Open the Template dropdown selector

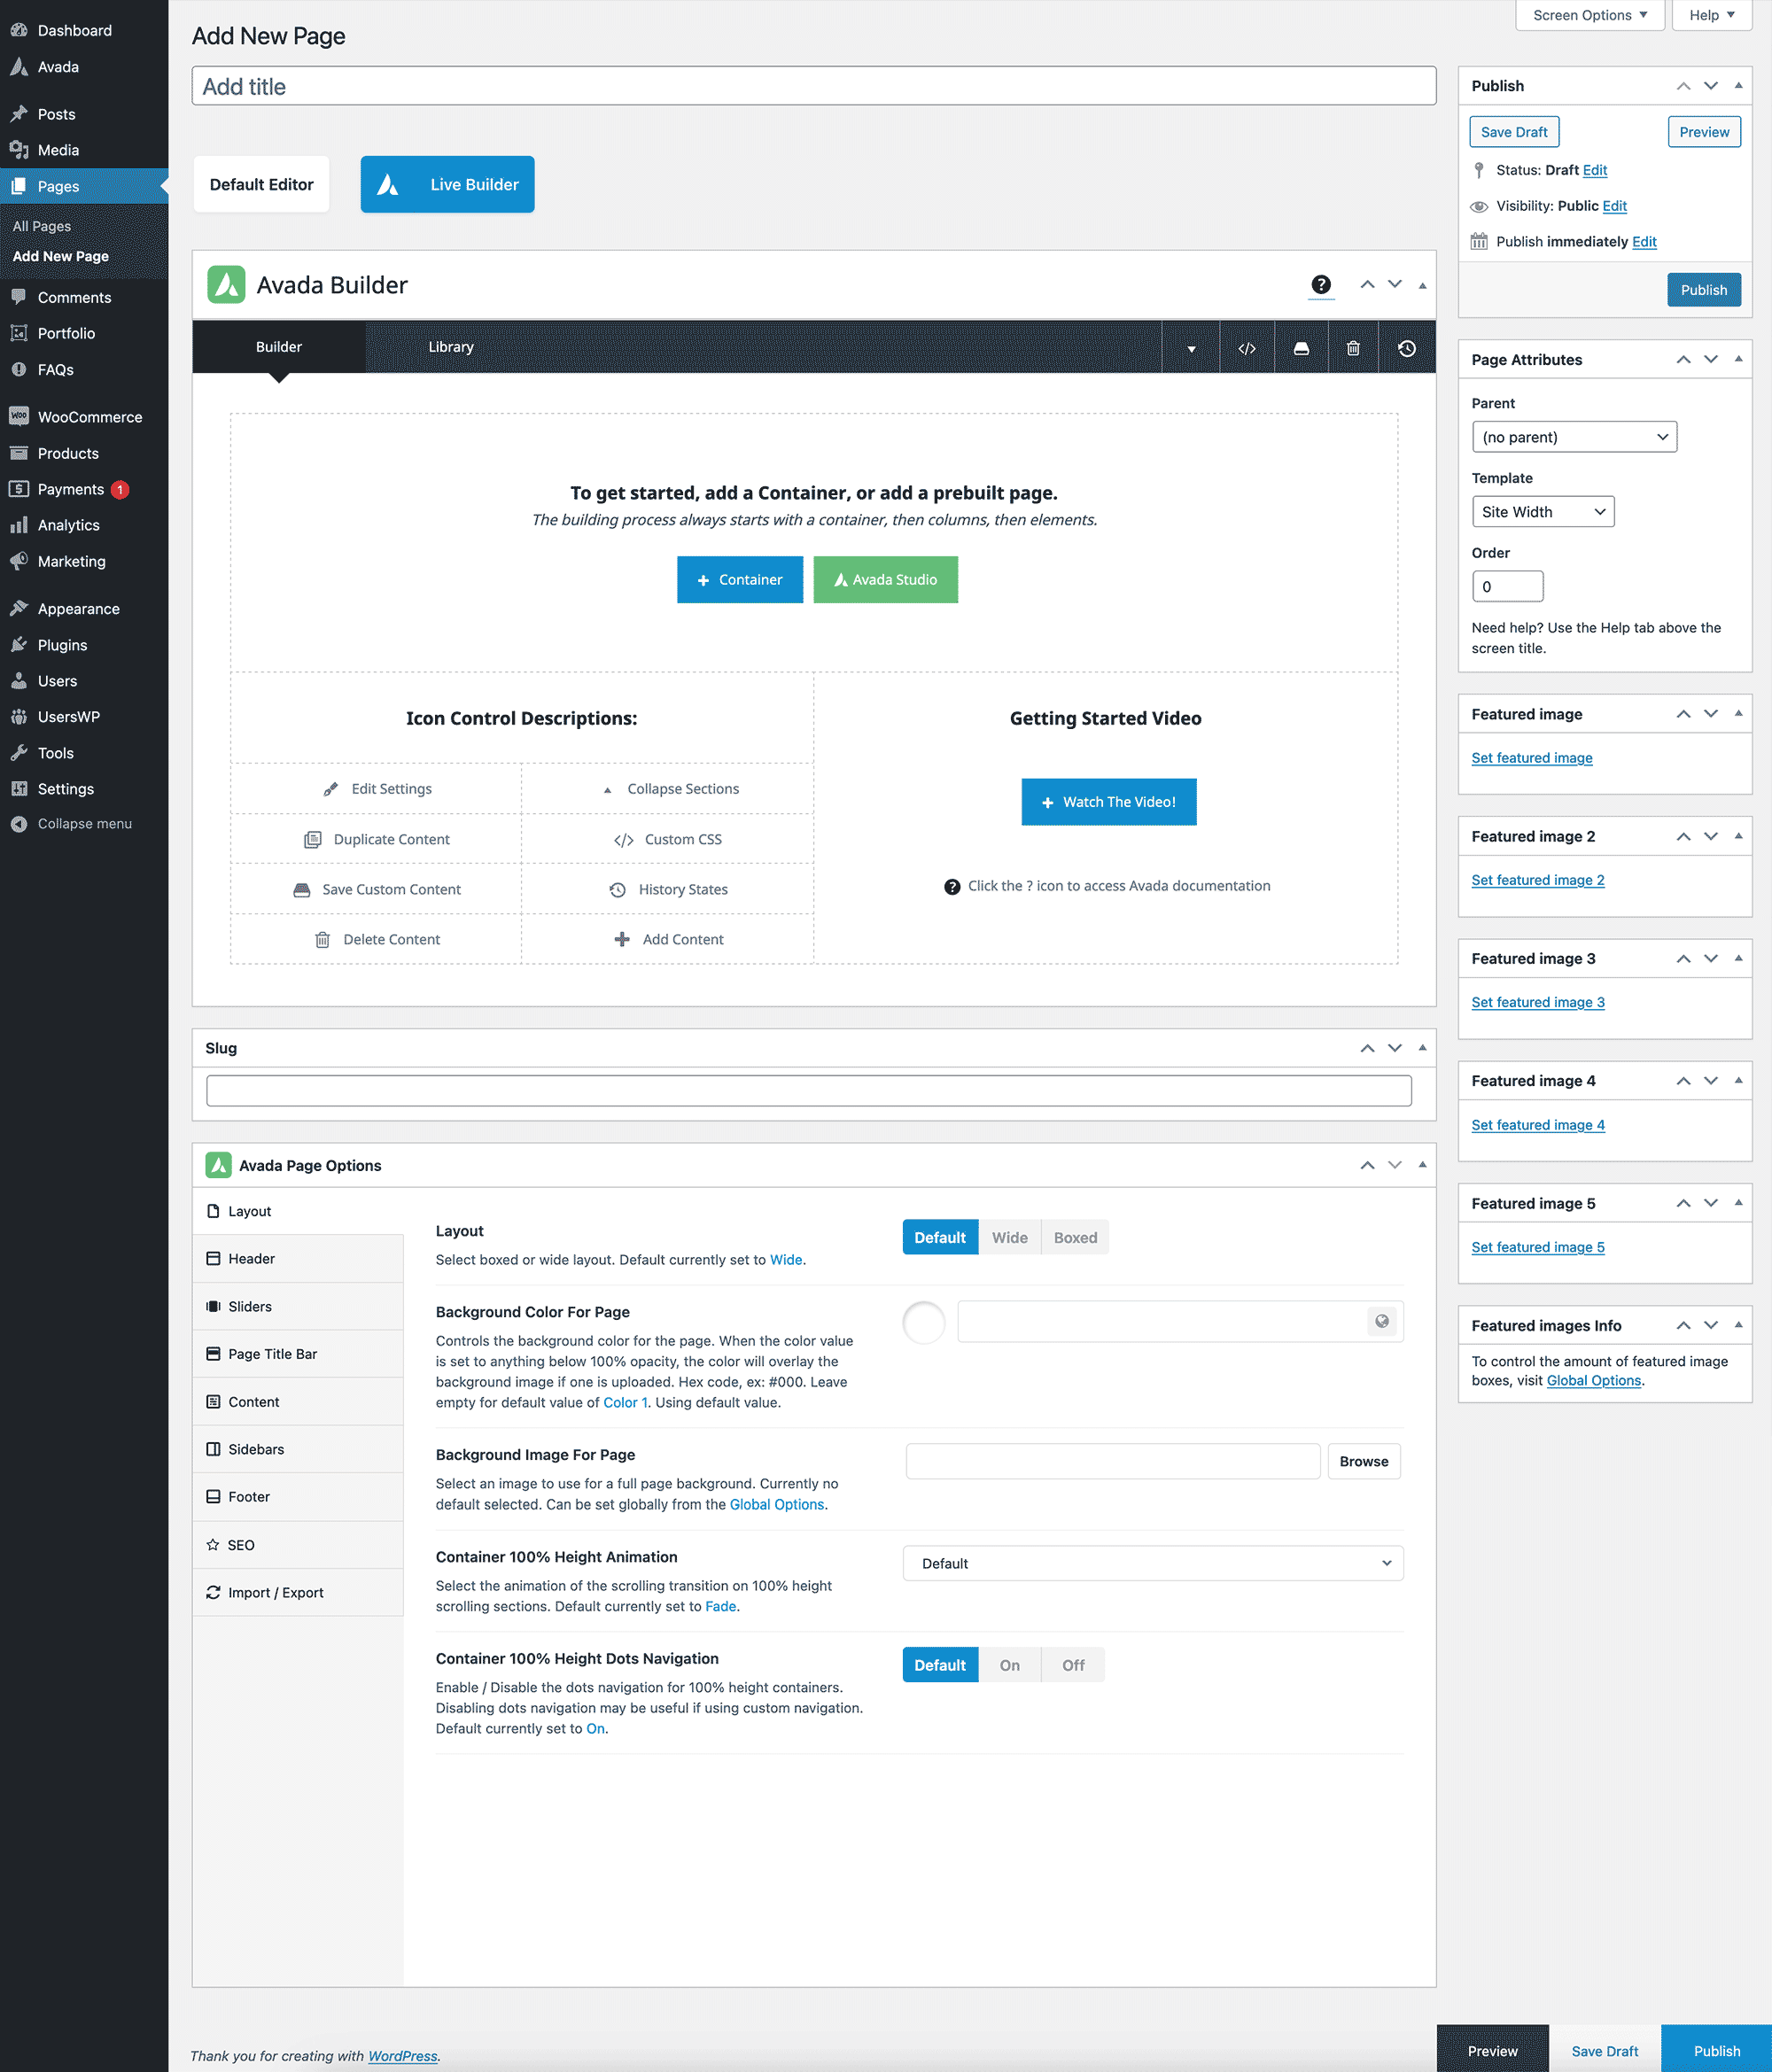[1542, 511]
